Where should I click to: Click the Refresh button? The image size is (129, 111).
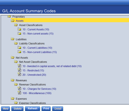(32, 108)
